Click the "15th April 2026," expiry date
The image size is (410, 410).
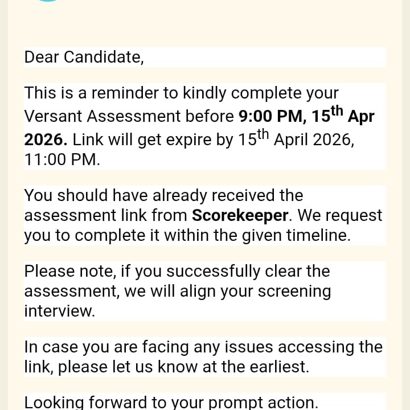[296, 140]
